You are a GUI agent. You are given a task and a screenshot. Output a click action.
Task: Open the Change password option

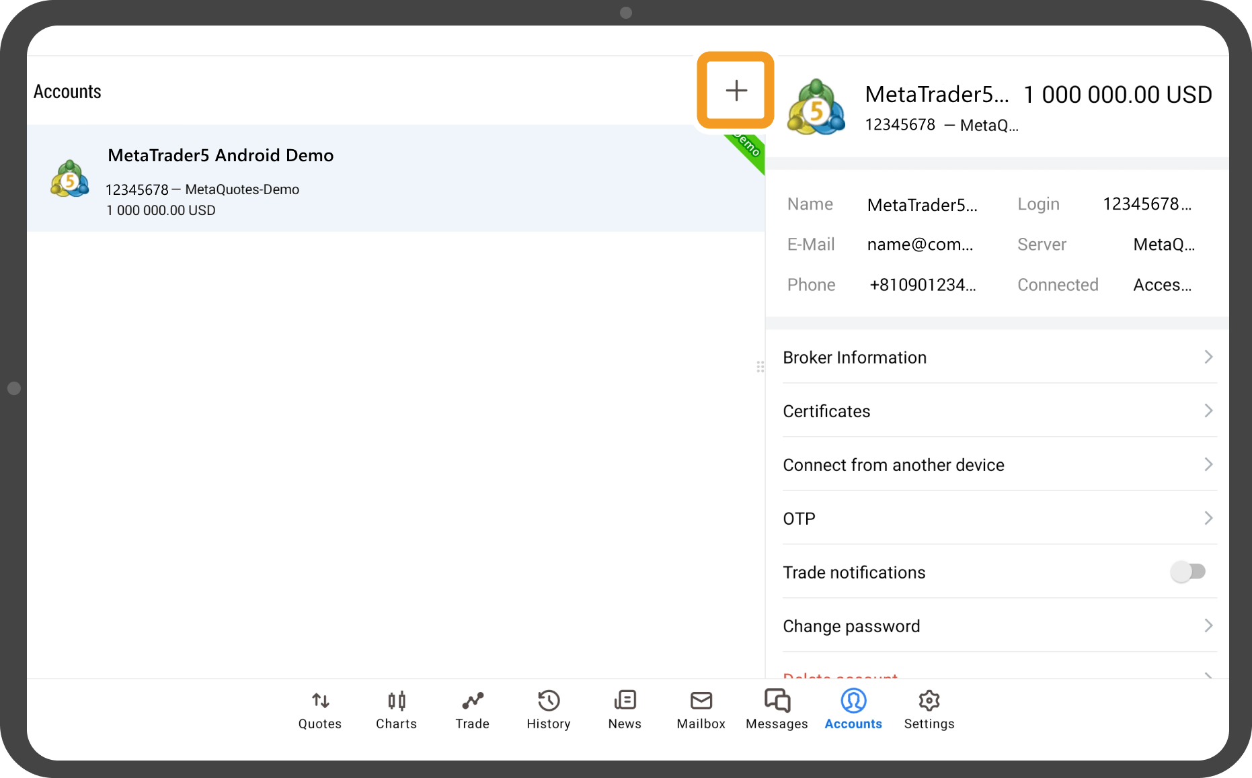[x=851, y=626]
